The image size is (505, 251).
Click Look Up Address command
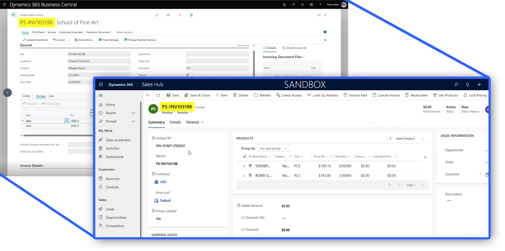click(x=323, y=95)
